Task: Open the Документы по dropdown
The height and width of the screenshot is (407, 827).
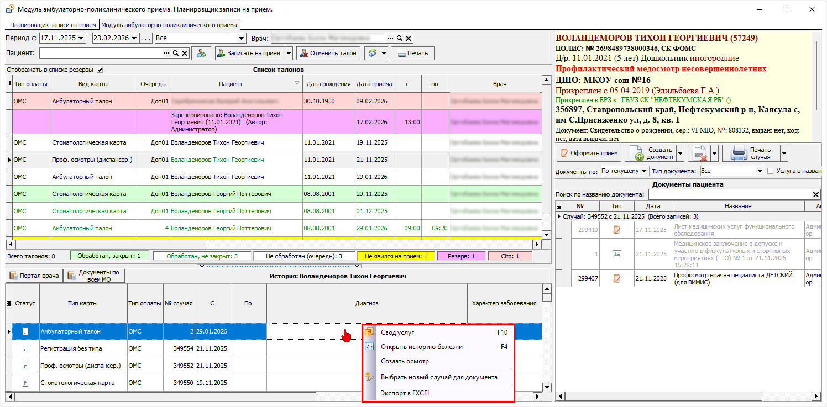Action: point(643,171)
